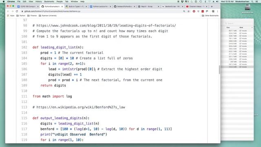Image resolution: width=261 pixels, height=147 pixels.
Task: Click the date and time in menu bar
Action: [227, 2]
